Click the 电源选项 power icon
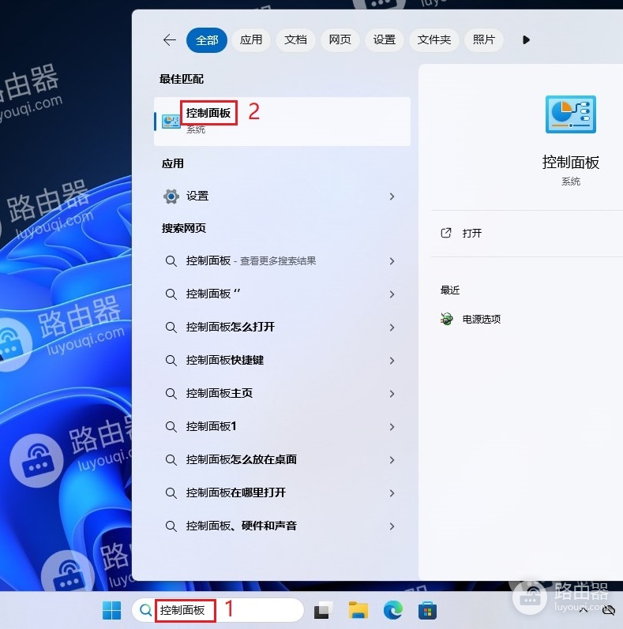Viewport: 623px width, 629px height. tap(446, 319)
